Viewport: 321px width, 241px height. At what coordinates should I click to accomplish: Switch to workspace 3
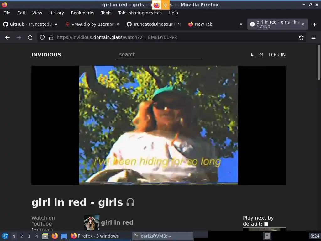point(29,236)
